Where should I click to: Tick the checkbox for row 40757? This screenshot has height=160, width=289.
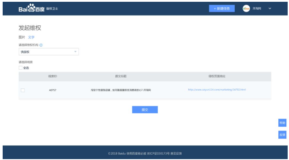pos(23,90)
